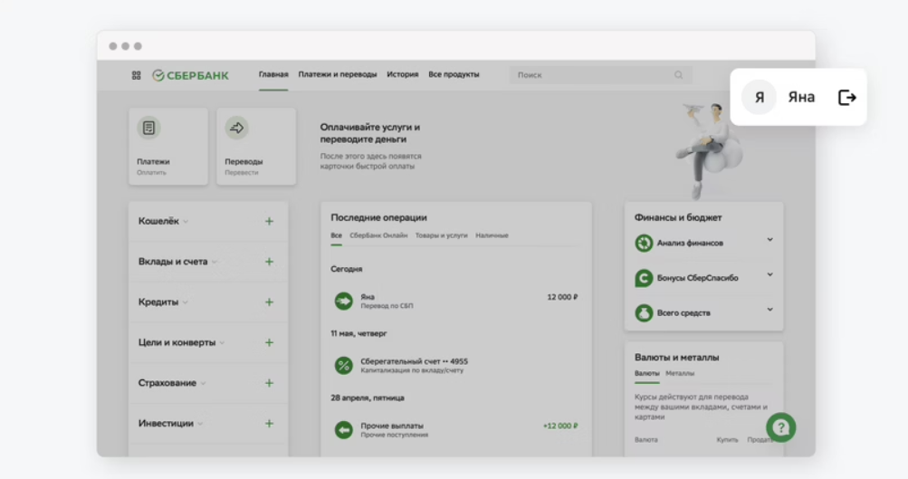This screenshot has width=908, height=479.
Task: Open the green help question mark button
Action: coord(780,427)
